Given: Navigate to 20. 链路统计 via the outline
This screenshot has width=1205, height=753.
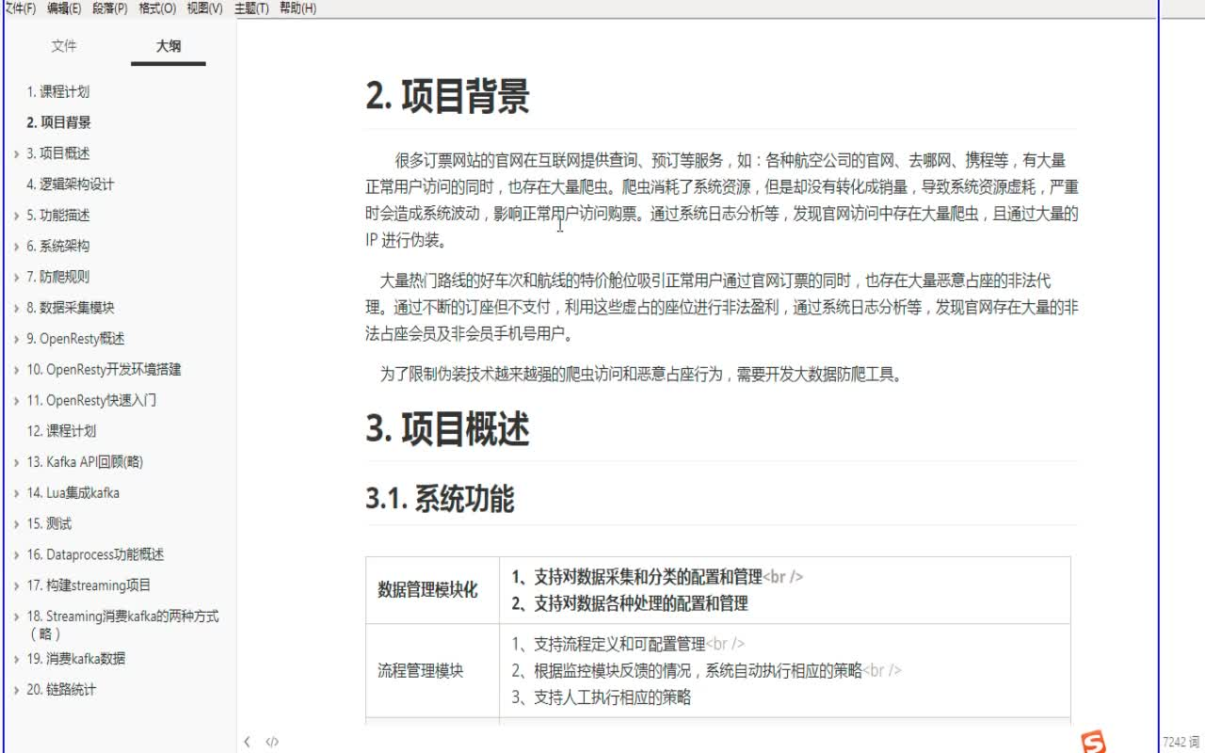Looking at the screenshot, I should pos(58,690).
